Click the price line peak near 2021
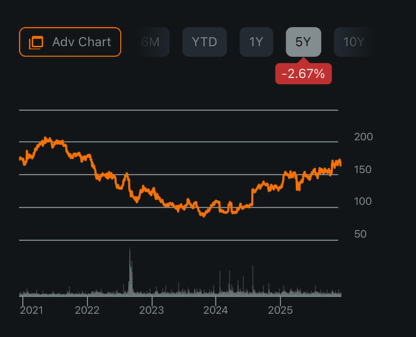The image size is (416, 337). click(x=47, y=138)
